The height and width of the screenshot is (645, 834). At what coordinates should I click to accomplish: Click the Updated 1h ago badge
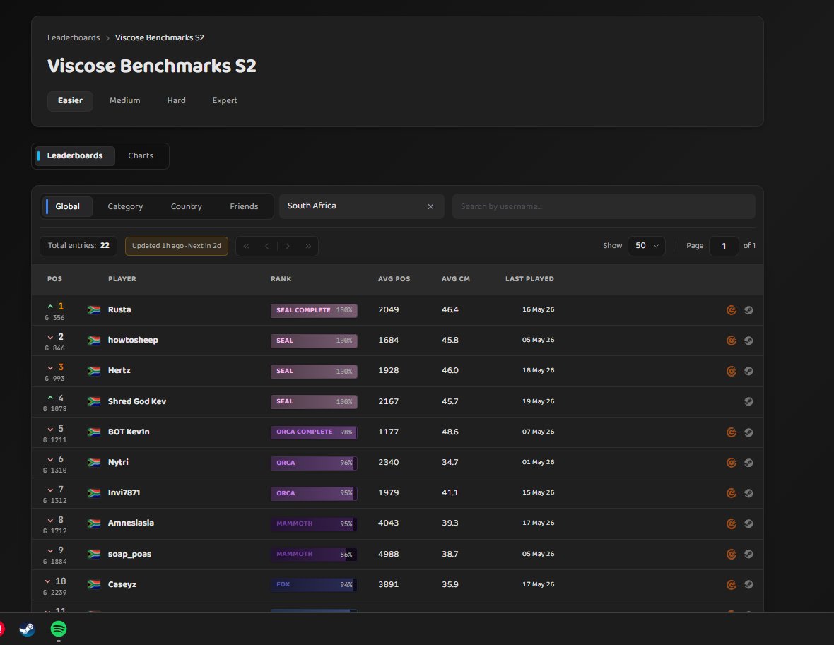[177, 246]
